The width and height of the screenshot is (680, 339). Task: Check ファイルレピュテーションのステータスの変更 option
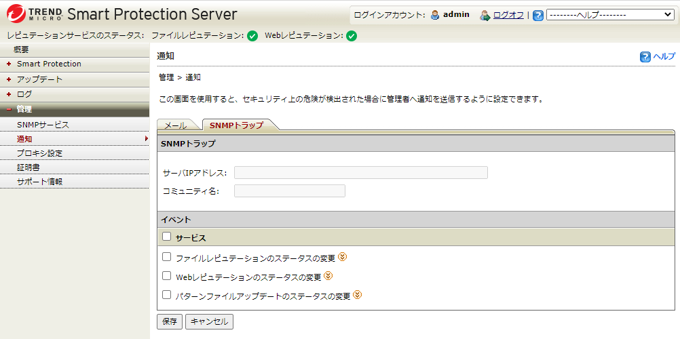pyautogui.click(x=167, y=257)
